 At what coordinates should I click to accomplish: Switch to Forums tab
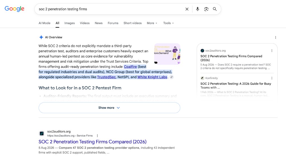[x=113, y=23]
